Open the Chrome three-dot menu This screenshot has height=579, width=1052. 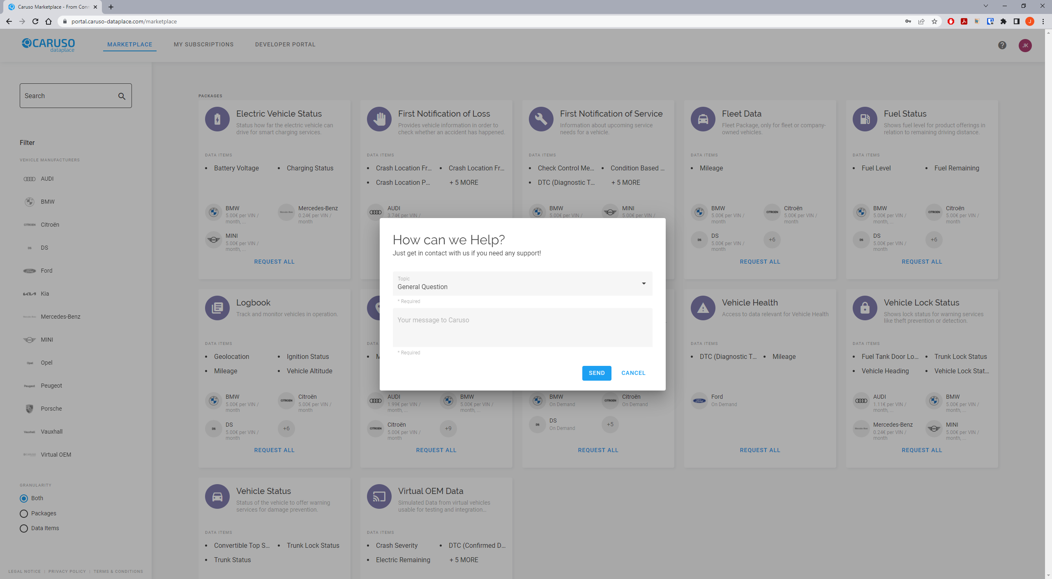[x=1043, y=21]
